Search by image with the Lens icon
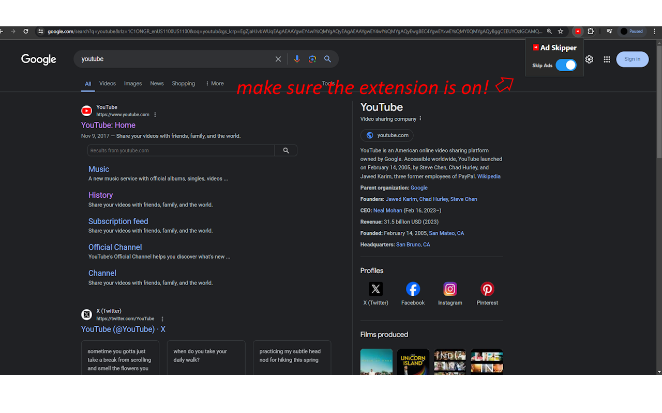The image size is (662, 413). tap(312, 59)
